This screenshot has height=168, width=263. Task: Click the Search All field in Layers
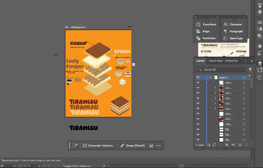point(221,70)
